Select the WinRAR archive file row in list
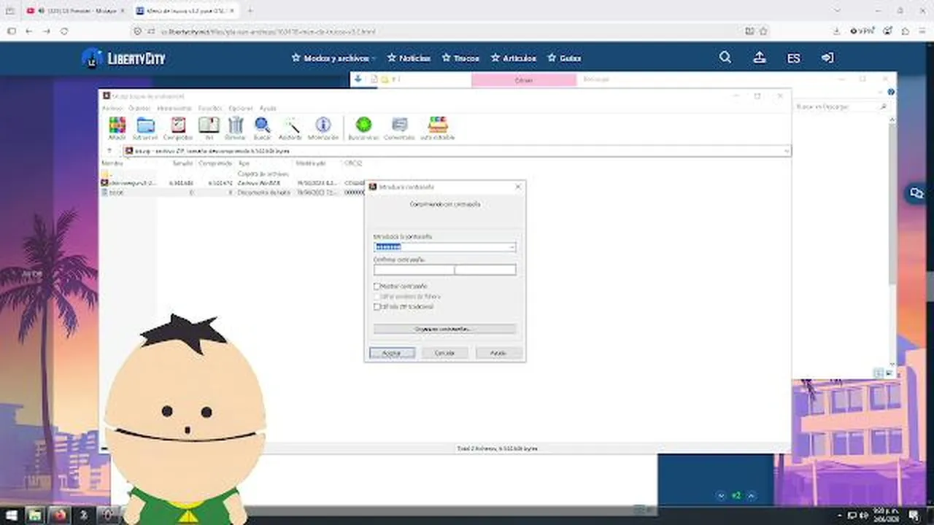The width and height of the screenshot is (934, 525). [x=232, y=183]
